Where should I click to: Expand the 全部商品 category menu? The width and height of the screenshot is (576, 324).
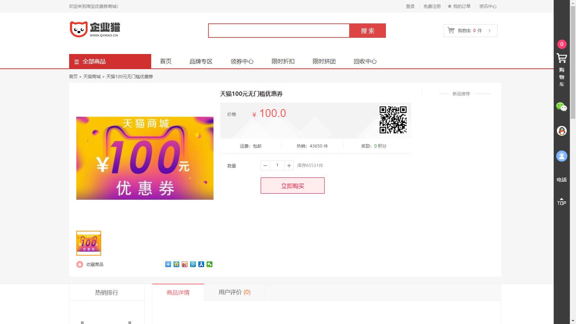pyautogui.click(x=110, y=61)
